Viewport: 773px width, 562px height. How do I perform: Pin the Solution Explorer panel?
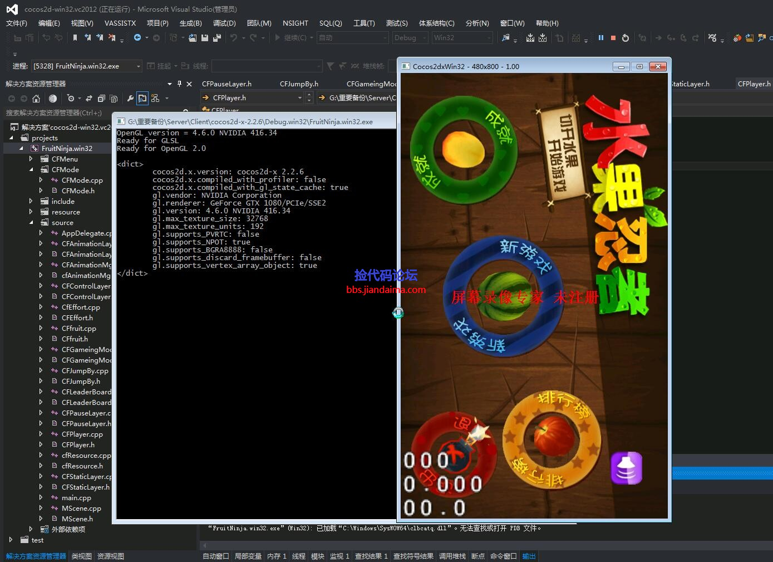click(x=179, y=84)
